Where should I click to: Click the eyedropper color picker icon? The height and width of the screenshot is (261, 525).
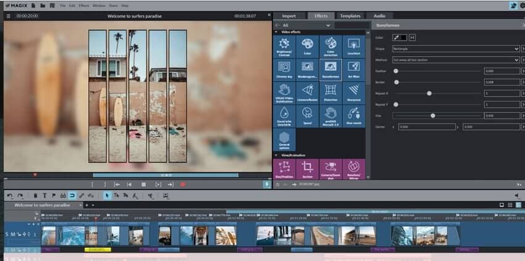(x=397, y=38)
